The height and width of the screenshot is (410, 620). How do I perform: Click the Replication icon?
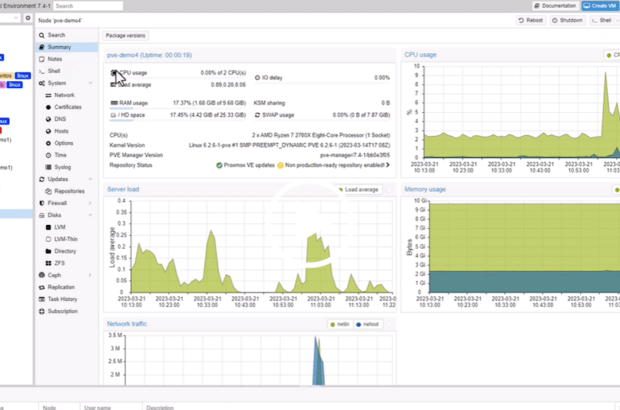42,288
